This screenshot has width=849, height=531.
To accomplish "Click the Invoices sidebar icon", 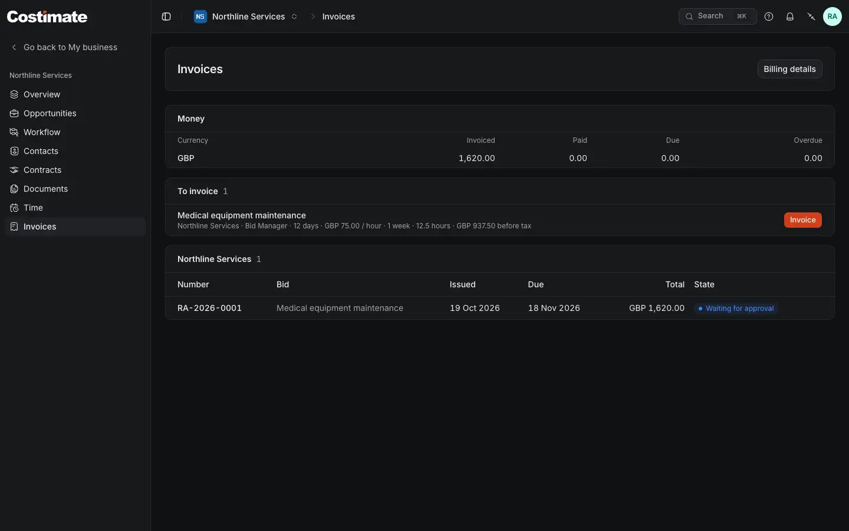I will point(14,227).
